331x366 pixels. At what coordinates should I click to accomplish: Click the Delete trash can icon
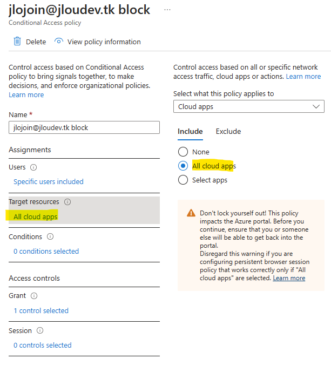pos(17,41)
